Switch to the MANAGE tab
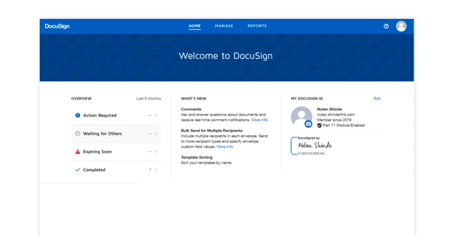 pyautogui.click(x=224, y=26)
